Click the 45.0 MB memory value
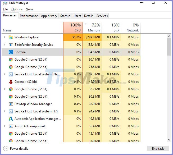Viewport: 173px width, 155px height. click(x=94, y=82)
